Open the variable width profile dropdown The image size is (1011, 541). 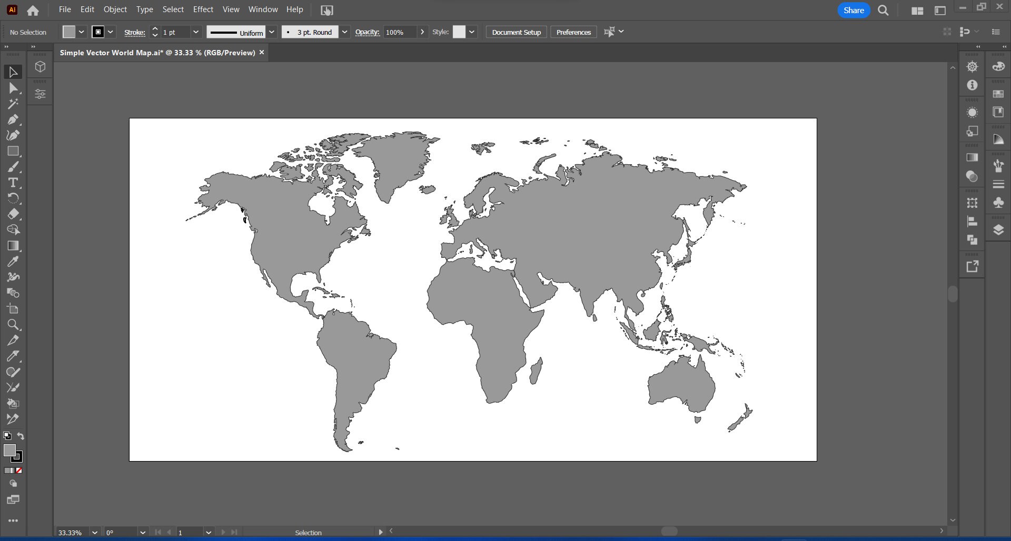point(272,32)
